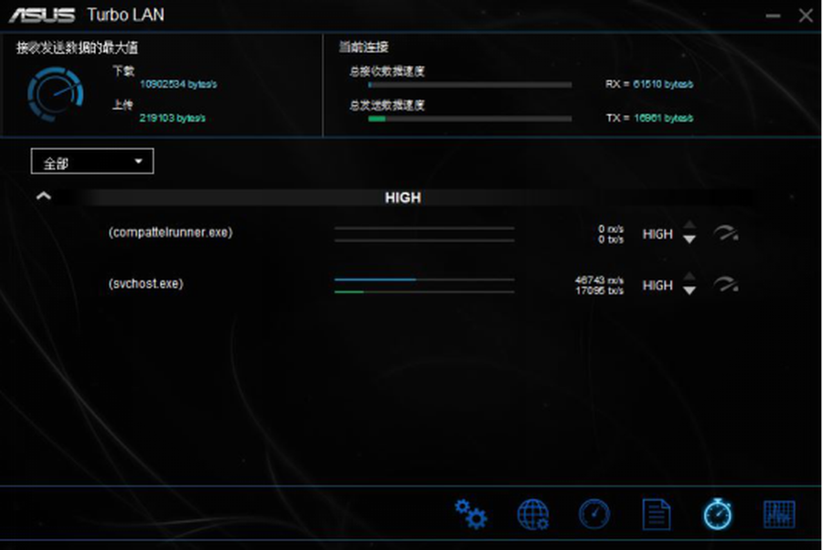Image resolution: width=823 pixels, height=550 pixels.
Task: Raise priority of svchost.exe with up arrow
Action: pyautogui.click(x=689, y=278)
